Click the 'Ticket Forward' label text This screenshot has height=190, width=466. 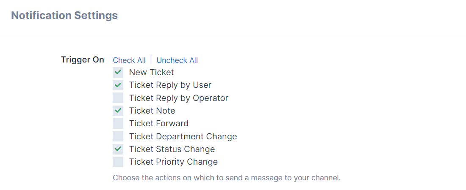[x=158, y=123]
